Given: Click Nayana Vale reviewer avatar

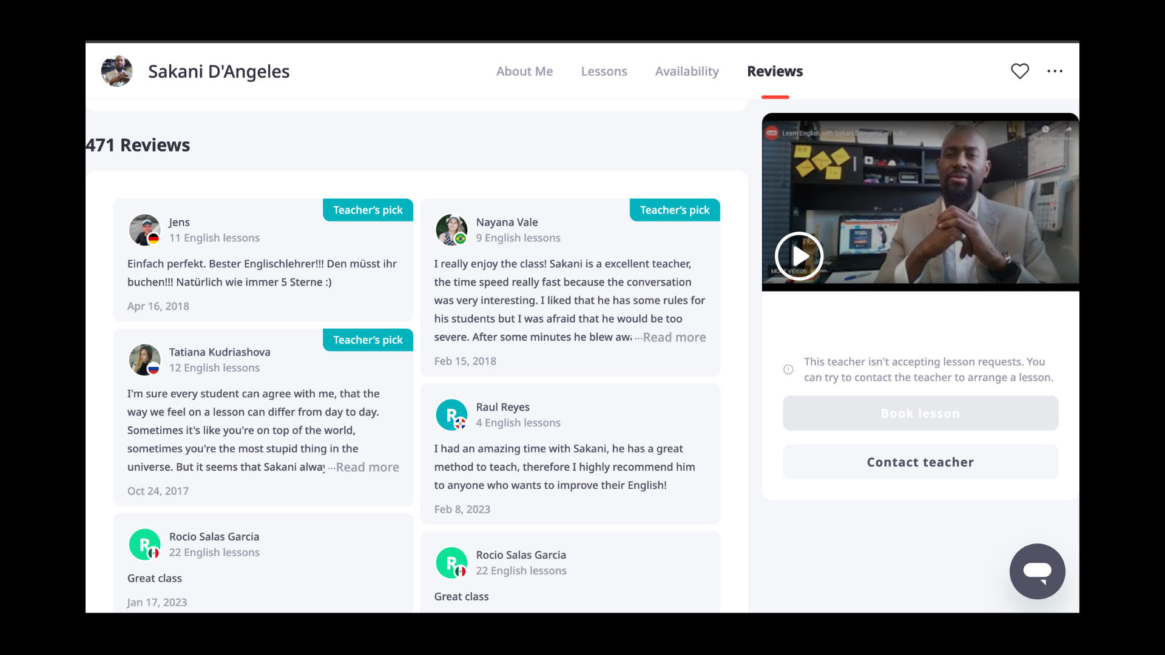Looking at the screenshot, I should tap(451, 230).
